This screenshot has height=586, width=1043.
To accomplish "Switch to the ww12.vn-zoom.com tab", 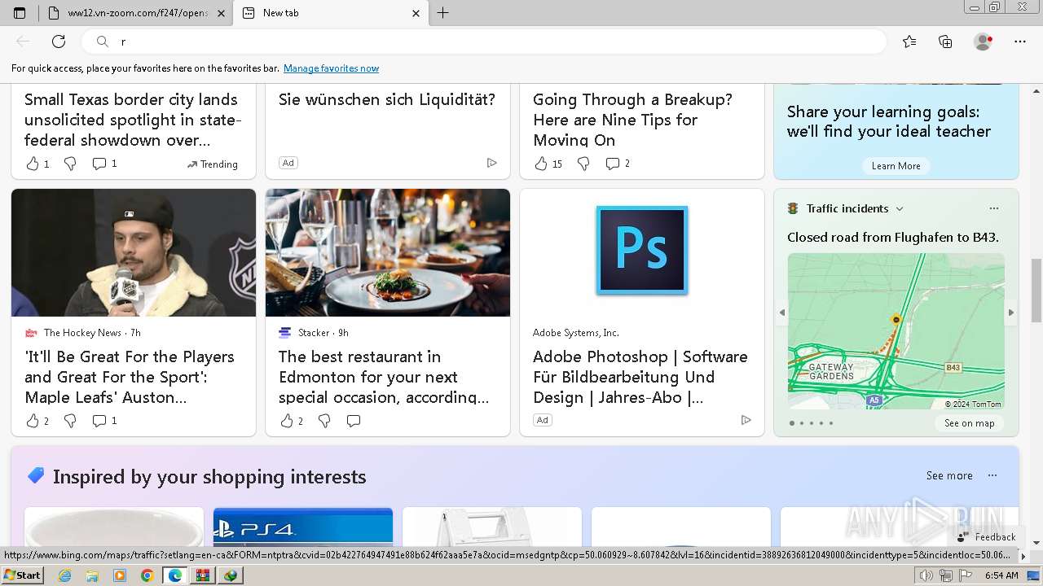I will point(135,13).
